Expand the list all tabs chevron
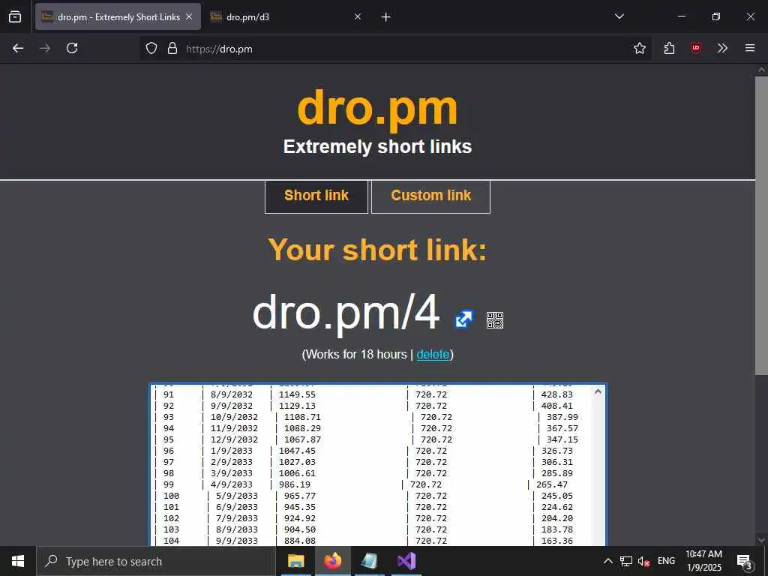The height and width of the screenshot is (576, 768). [x=619, y=16]
